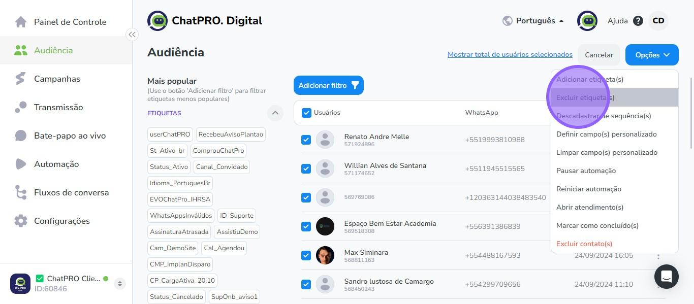Screen dimensions: 694x304
Task: Uncheck Sandro lustosa de Camargo checkbox
Action: click(306, 284)
